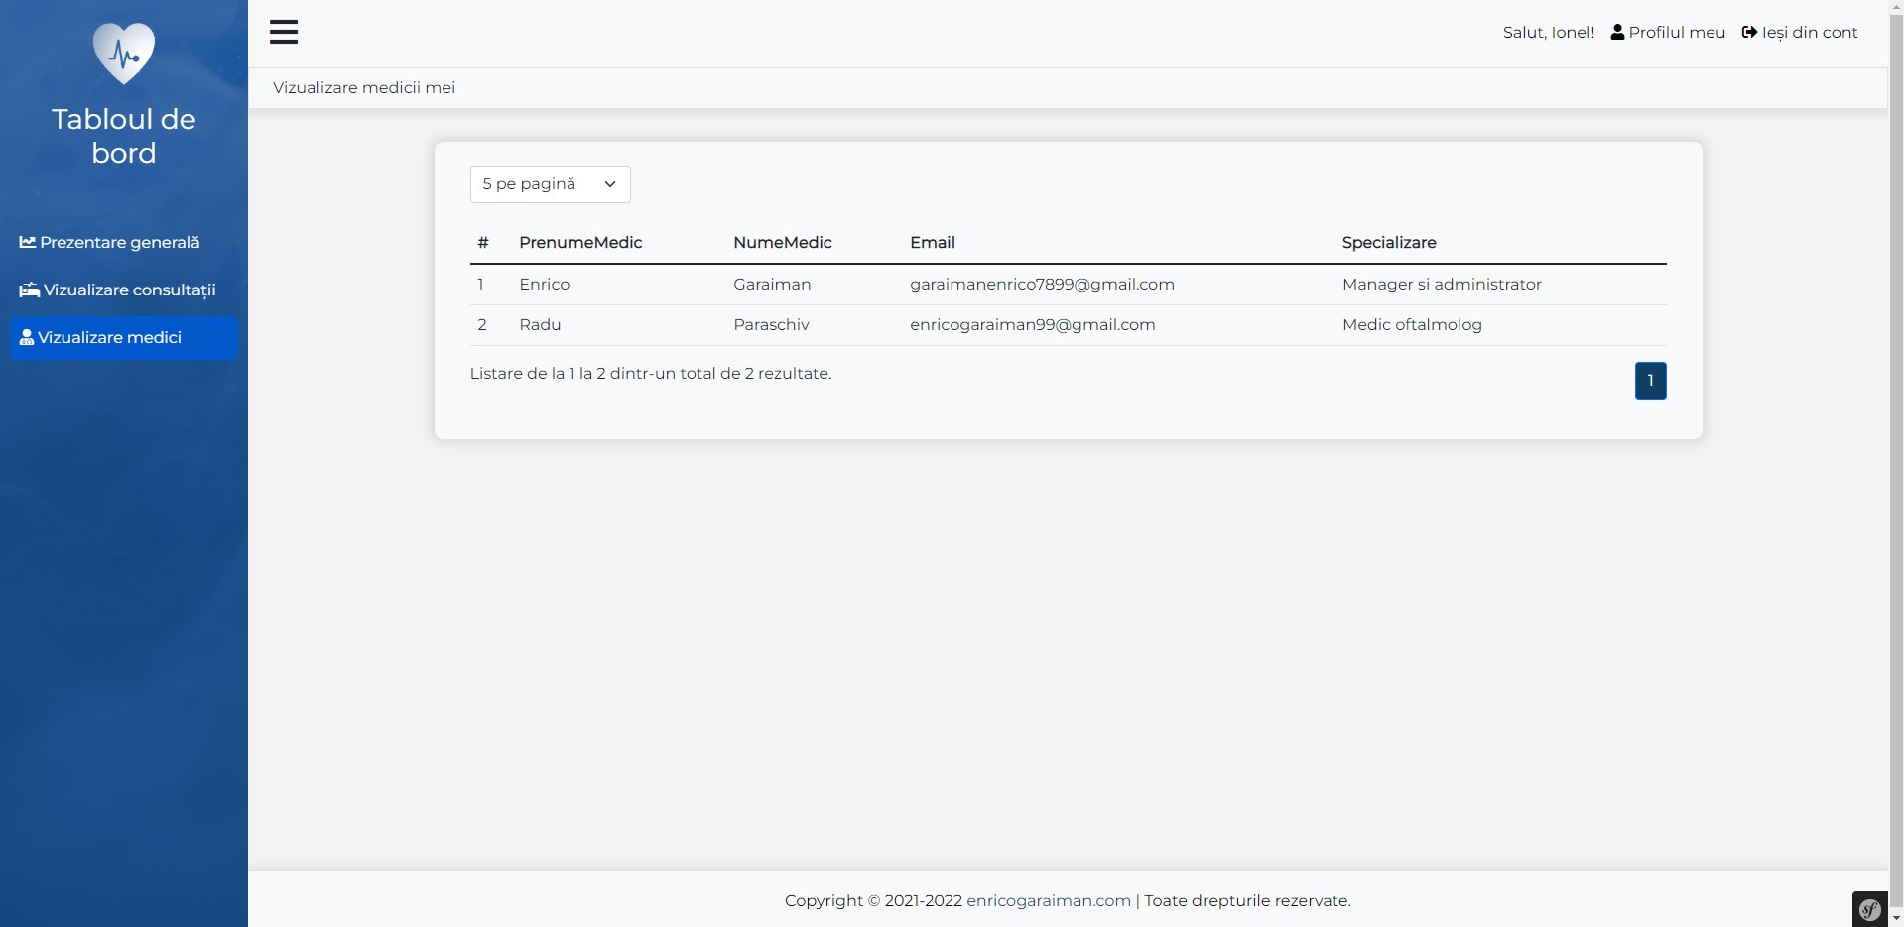Image resolution: width=1904 pixels, height=927 pixels.
Task: Open the 5 pe pagină dropdown
Action: click(550, 183)
